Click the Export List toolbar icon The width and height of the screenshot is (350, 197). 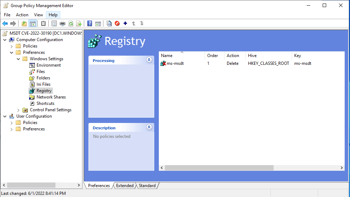tap(79, 24)
